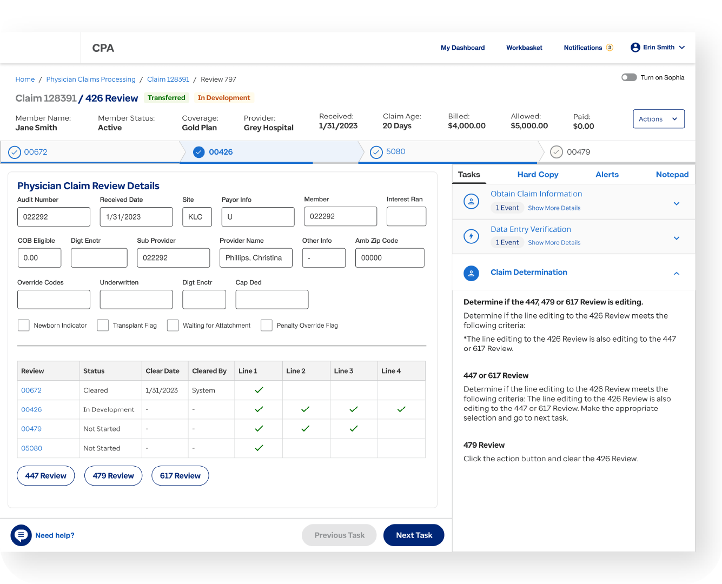Image resolution: width=722 pixels, height=584 pixels.
Task: Click the Need help chat icon
Action: tap(21, 535)
